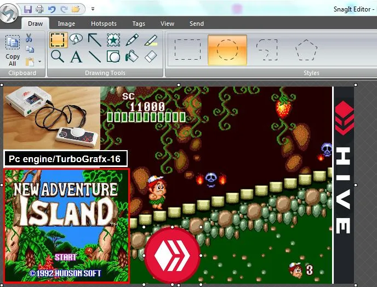The image size is (377, 287).
Task: Select the Fill paint bucket tool
Action: pos(132,56)
